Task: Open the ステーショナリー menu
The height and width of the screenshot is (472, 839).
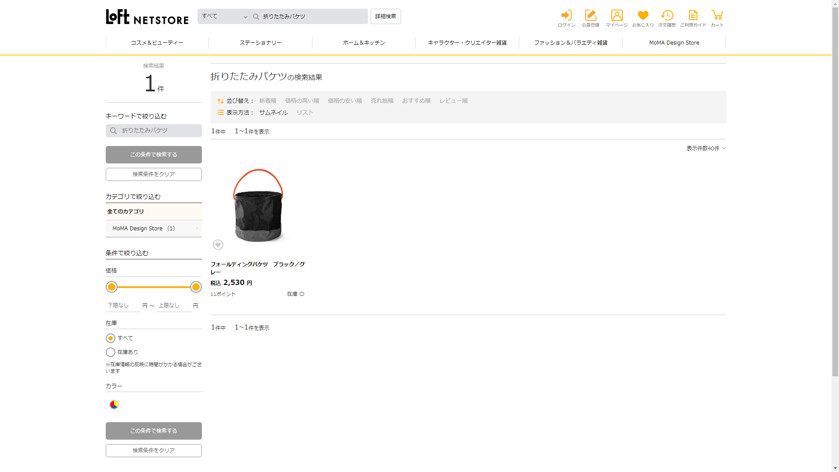Action: pyautogui.click(x=260, y=43)
